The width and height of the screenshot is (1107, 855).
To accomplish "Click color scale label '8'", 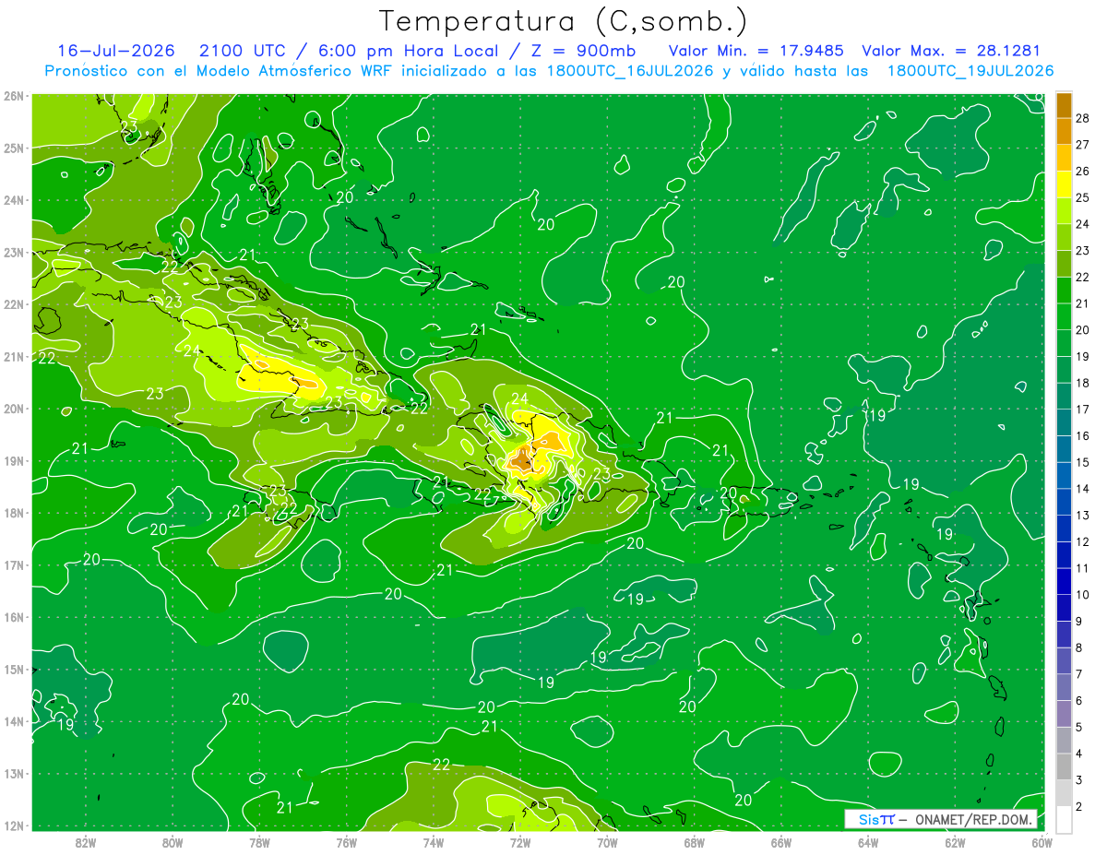I will tap(1079, 648).
